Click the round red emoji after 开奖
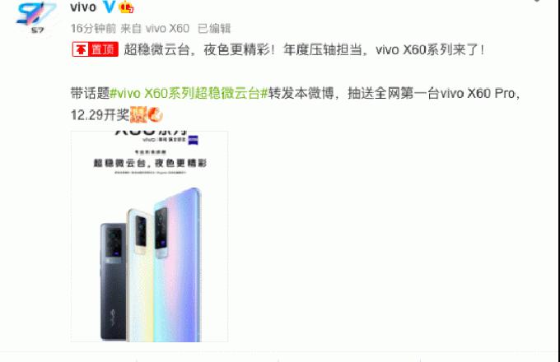 coord(155,114)
